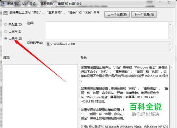The height and width of the screenshot is (128, 177).
Task: Click the policy setting icon beside heading
Action: coord(5,13)
